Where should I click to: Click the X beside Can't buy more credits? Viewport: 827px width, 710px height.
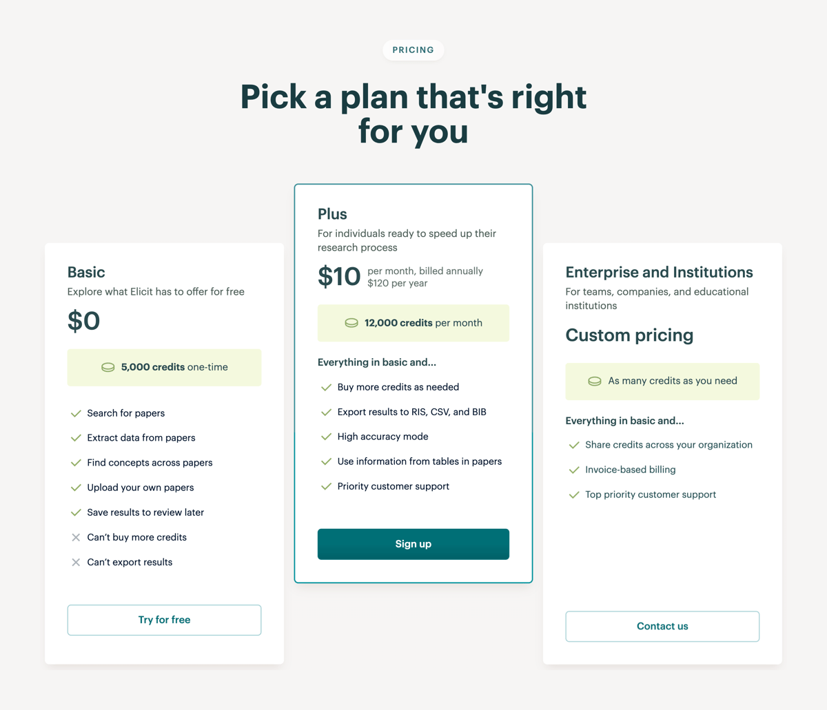point(75,537)
